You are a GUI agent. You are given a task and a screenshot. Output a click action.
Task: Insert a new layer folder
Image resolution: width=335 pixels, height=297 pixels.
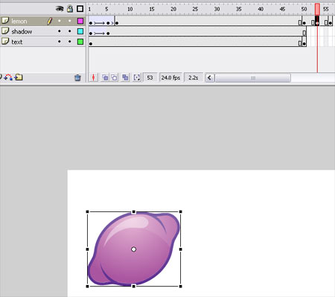pyautogui.click(x=19, y=77)
